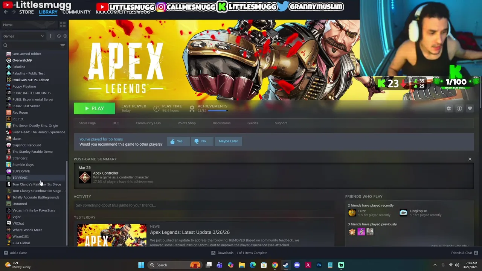Screen dimensions: 482x271
Task: Click the Windows taskbar Search box
Action: click(x=174, y=265)
